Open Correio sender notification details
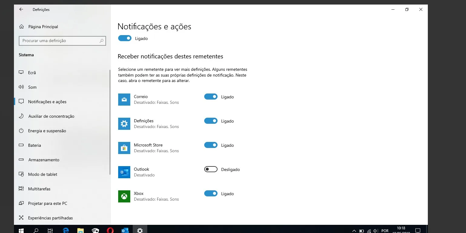 coord(156,100)
